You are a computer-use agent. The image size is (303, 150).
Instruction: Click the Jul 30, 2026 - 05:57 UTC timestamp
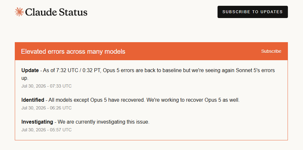coord(46,130)
